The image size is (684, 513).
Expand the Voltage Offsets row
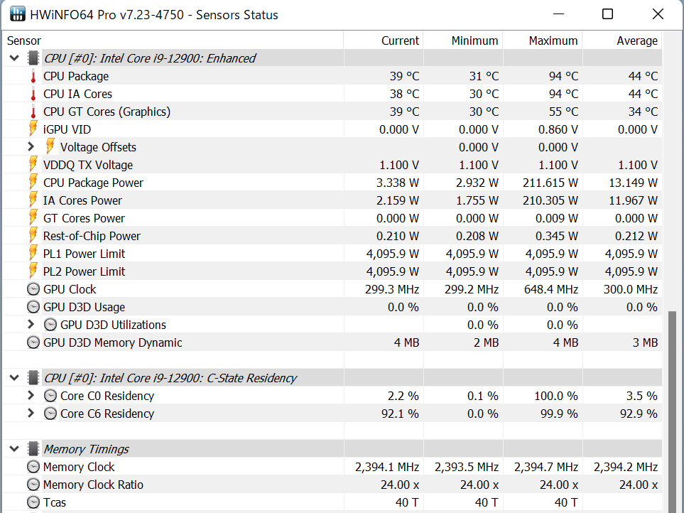tap(31, 147)
